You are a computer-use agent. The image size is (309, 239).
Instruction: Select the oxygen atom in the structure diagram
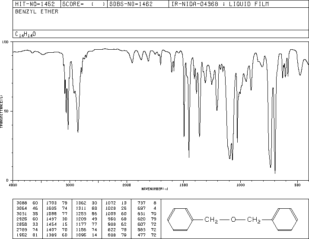click(233, 220)
